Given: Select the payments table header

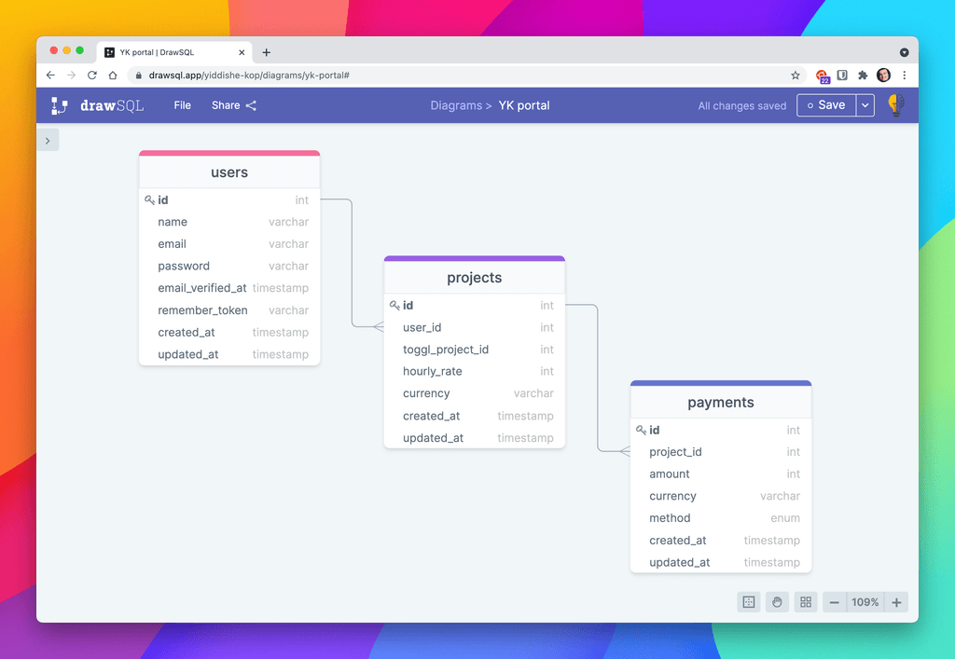Looking at the screenshot, I should [x=721, y=403].
